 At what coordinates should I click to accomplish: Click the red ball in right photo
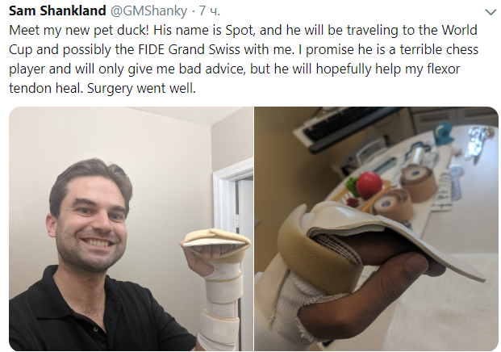pos(369,185)
